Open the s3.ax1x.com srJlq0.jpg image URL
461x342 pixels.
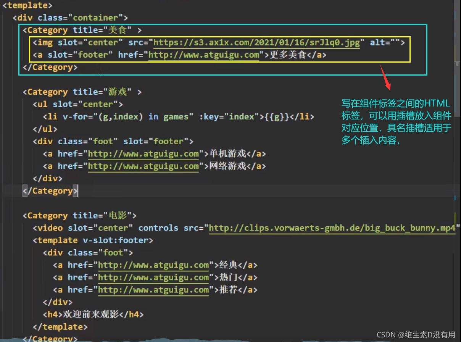[x=256, y=42]
